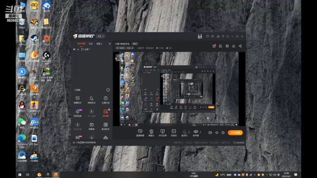This screenshot has height=178, width=317.
Task: Open the hamburger menu in title bar
Action: pos(227,36)
